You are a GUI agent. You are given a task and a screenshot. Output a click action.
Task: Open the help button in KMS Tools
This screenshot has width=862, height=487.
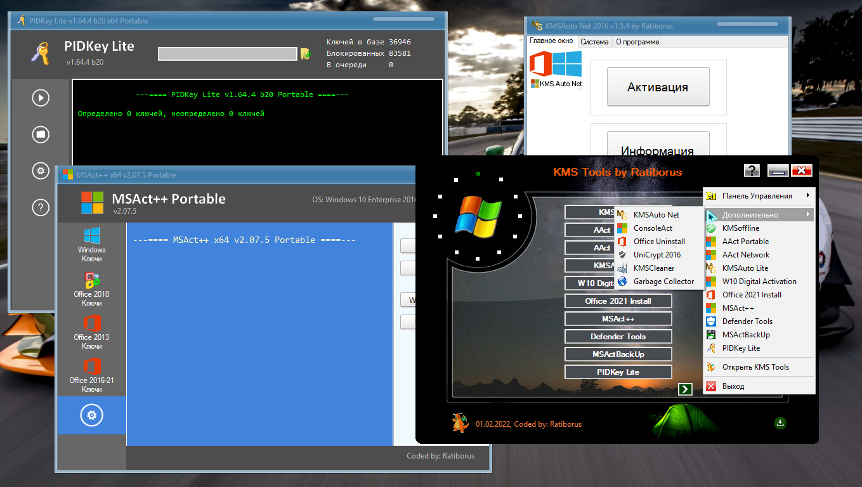(752, 171)
